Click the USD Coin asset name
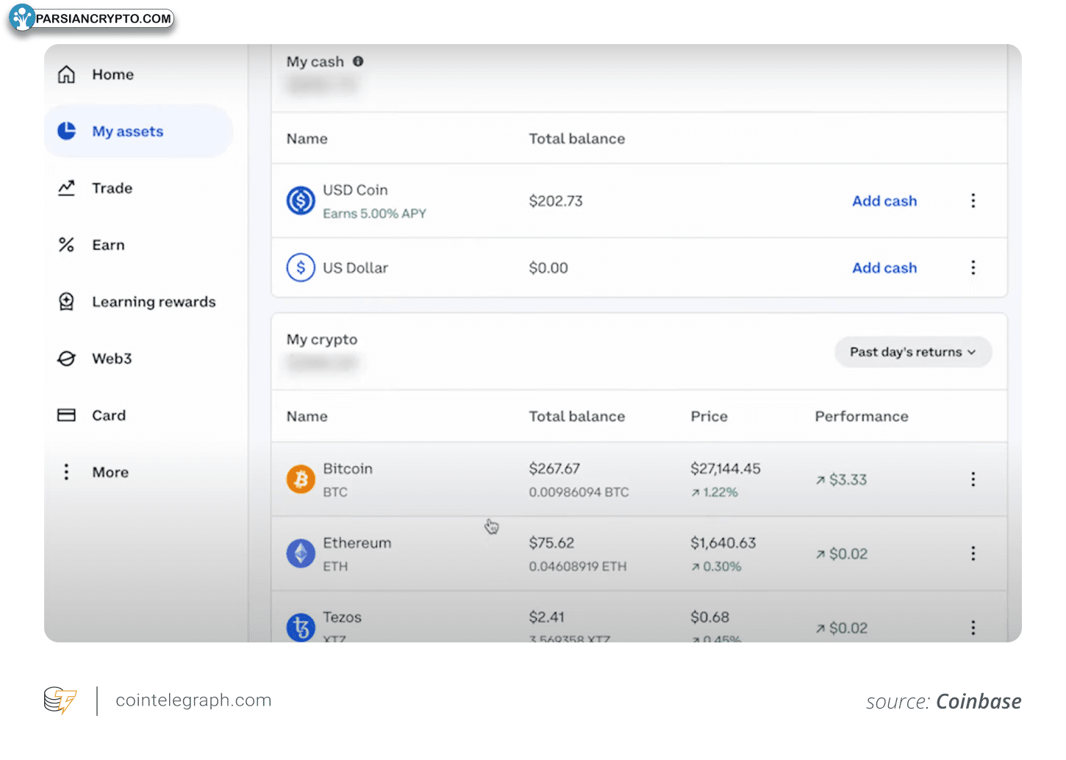The image size is (1066, 760). [355, 190]
